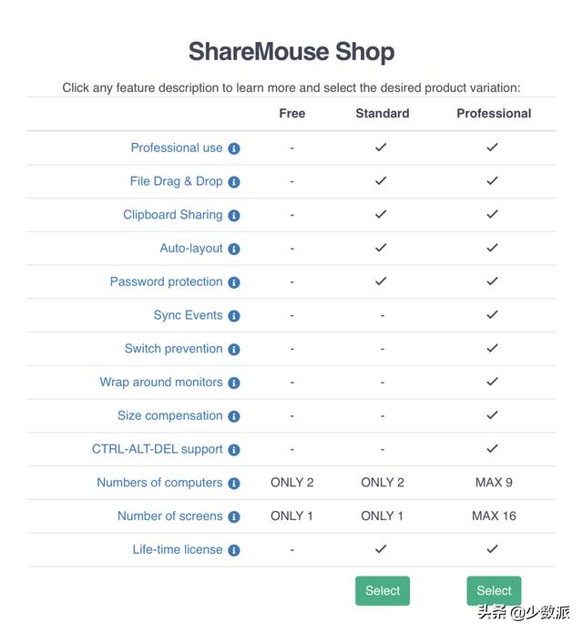Follow the Clipboard Sharing description link

tap(173, 215)
